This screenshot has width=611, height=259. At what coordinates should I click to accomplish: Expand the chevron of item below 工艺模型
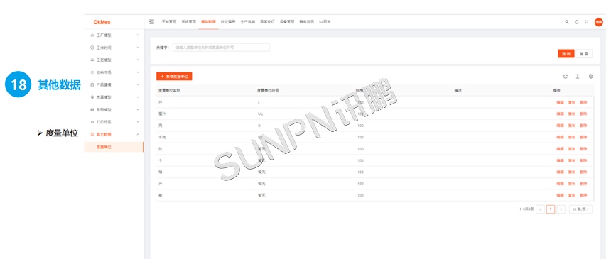pos(138,72)
